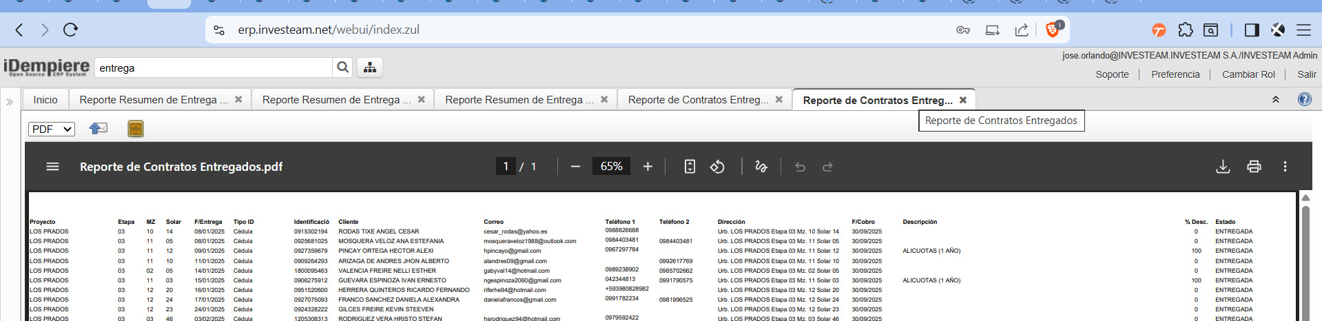This screenshot has width=1322, height=321.
Task: Open the Preferencia link
Action: (1175, 74)
